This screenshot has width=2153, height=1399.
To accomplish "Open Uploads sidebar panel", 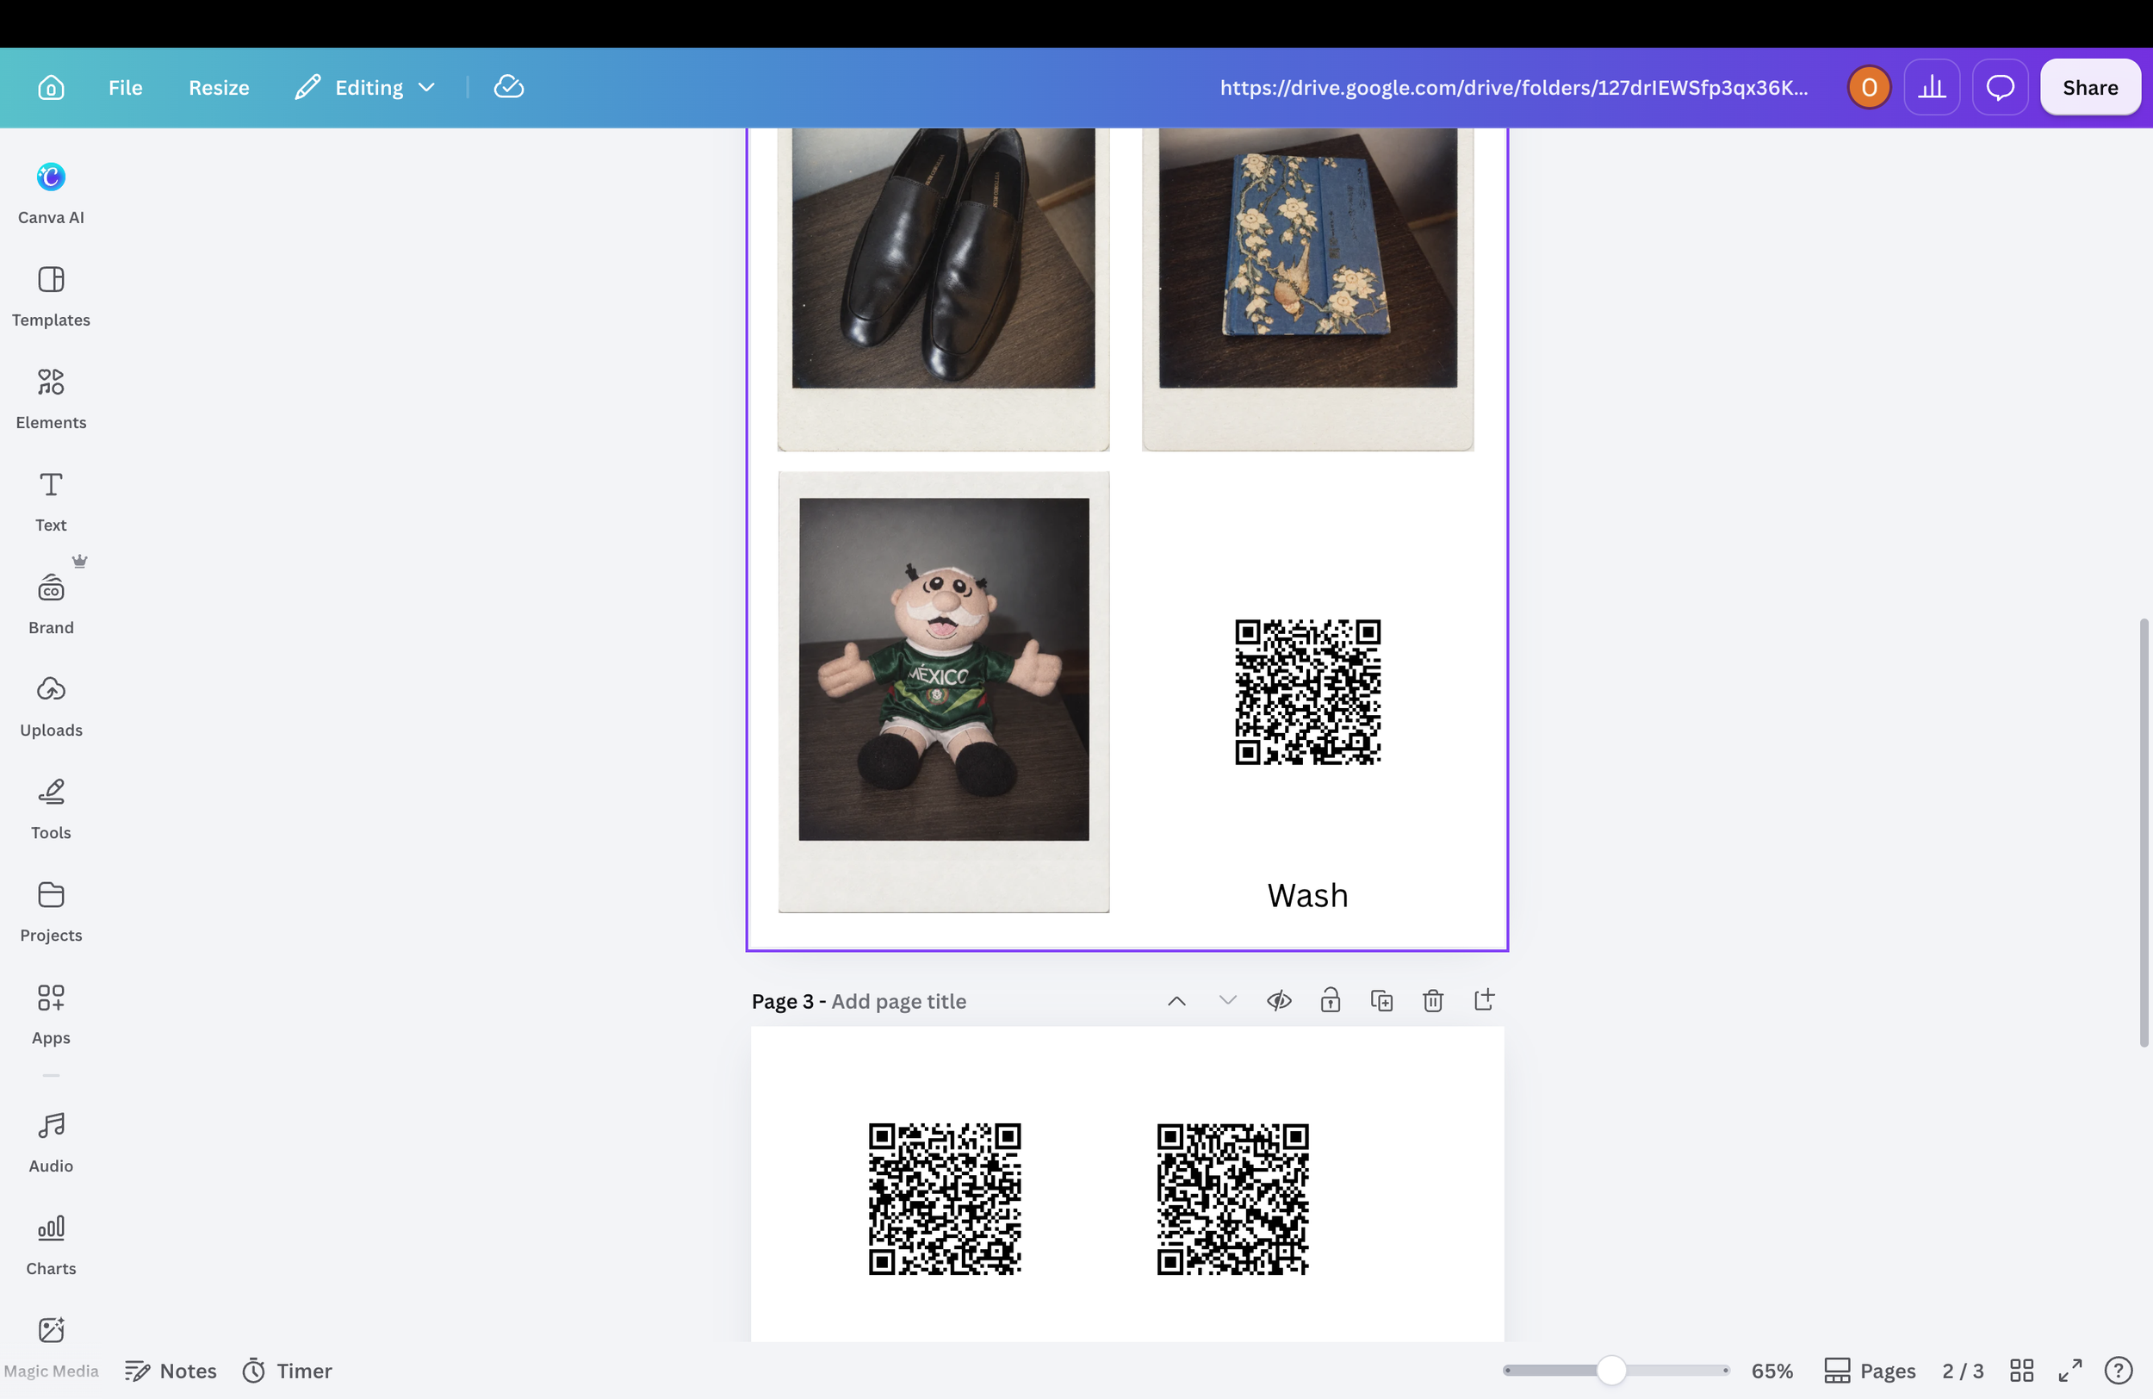I will coord(51,706).
